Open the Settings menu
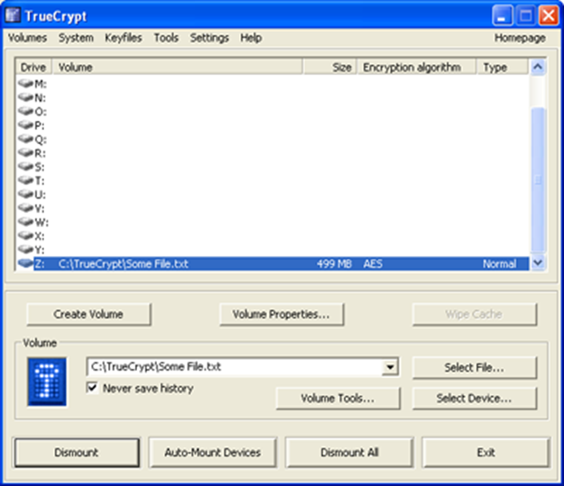564x486 pixels. click(x=209, y=38)
